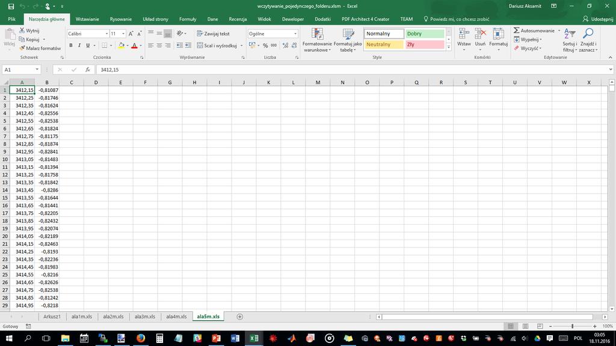The image size is (616, 346).
Task: Expand the Name Box dropdown arrow
Action: 37,70
